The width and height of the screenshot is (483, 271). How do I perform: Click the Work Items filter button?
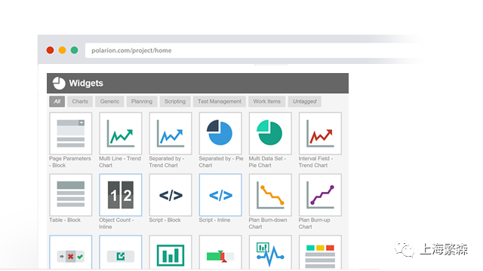tap(266, 102)
